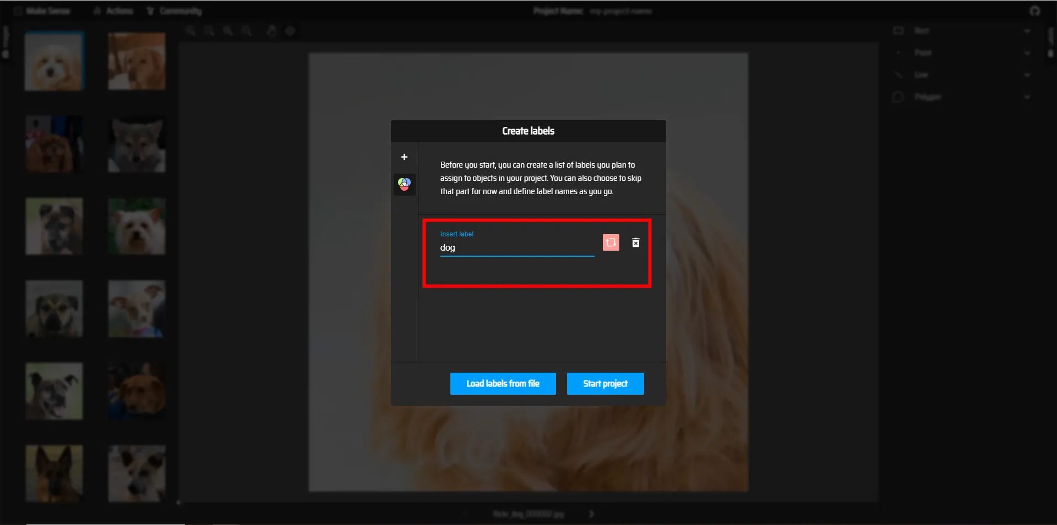Viewport: 1057px width, 525px height.
Task: Click the colorful palette icon in the dialog sidebar
Action: coord(404,184)
